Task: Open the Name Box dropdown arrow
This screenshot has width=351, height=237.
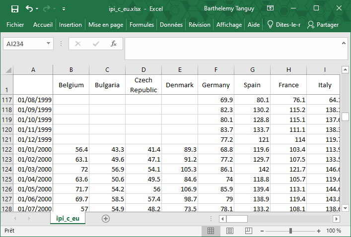Action: pos(48,44)
